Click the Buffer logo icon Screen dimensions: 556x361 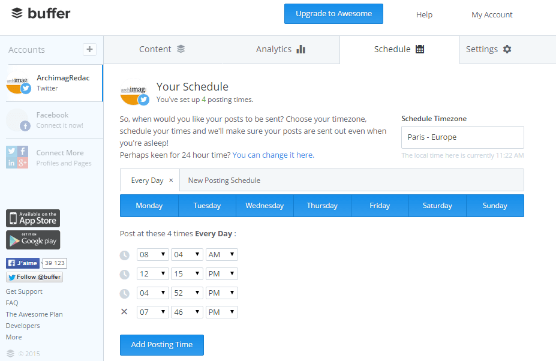[17, 13]
